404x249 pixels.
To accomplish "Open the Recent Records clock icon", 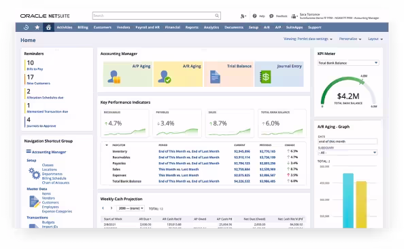I will coord(26,27).
